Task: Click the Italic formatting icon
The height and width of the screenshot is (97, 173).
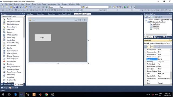Action: tap(145, 10)
